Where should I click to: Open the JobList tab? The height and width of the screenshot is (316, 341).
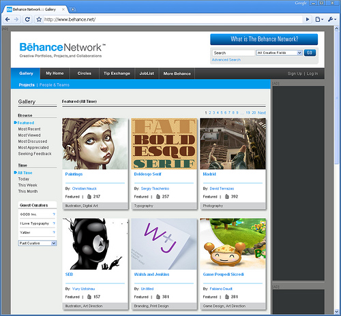147,74
